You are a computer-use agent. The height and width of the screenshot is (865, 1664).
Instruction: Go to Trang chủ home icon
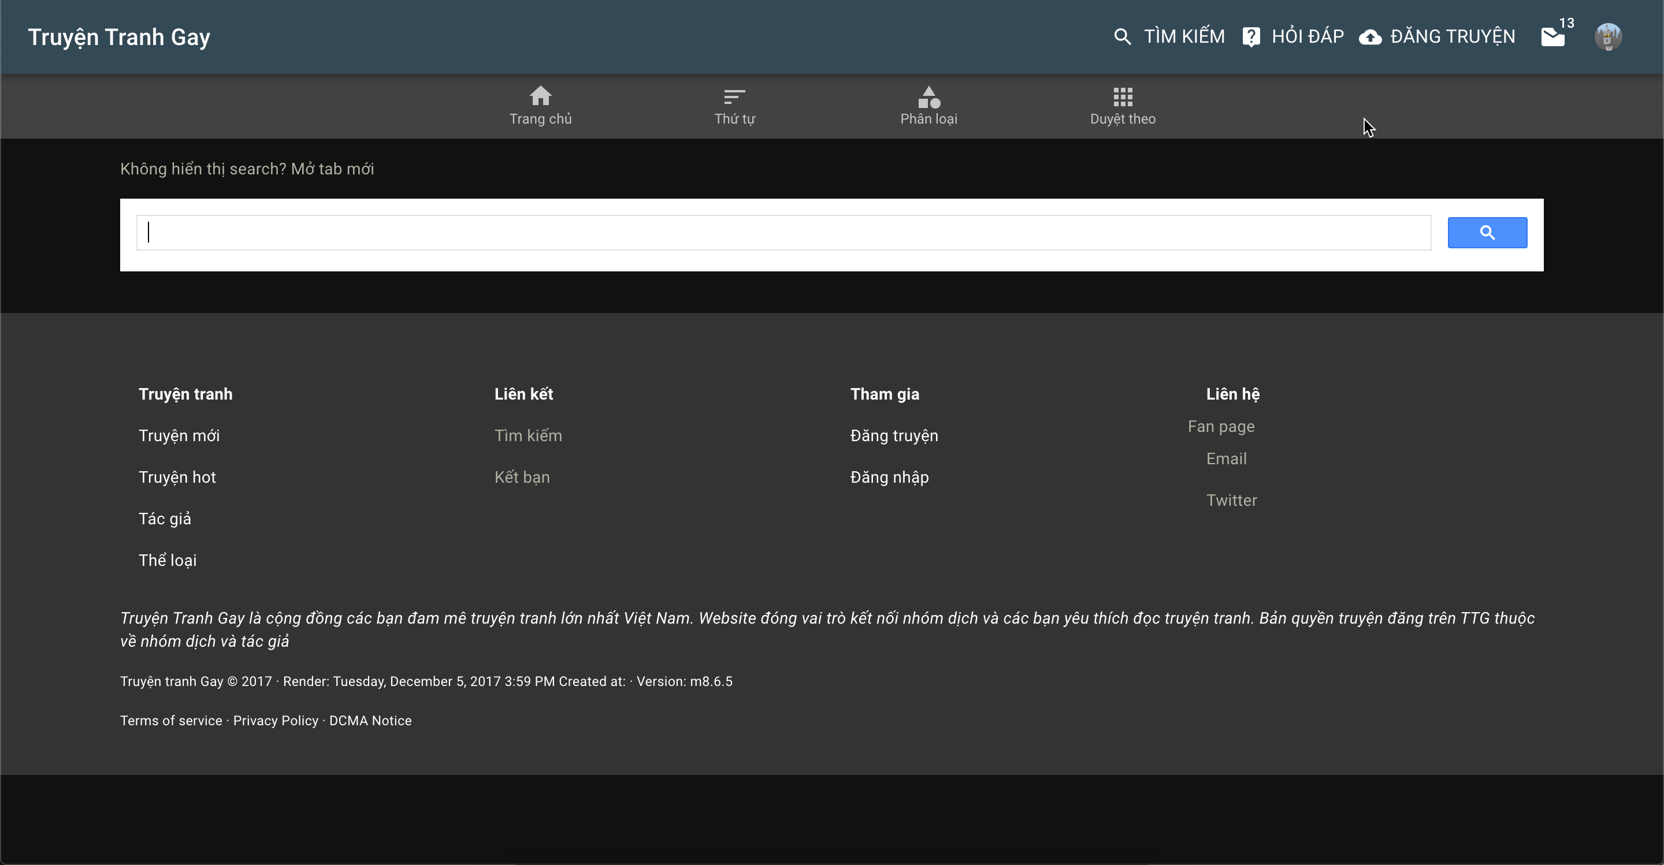coord(540,97)
